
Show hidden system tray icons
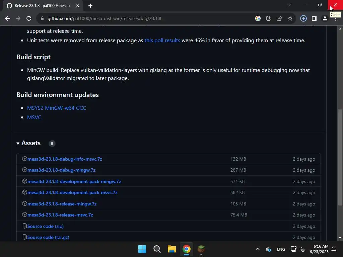pyautogui.click(x=258, y=249)
